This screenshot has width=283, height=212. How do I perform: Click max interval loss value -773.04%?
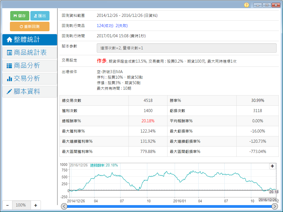pos(258,152)
